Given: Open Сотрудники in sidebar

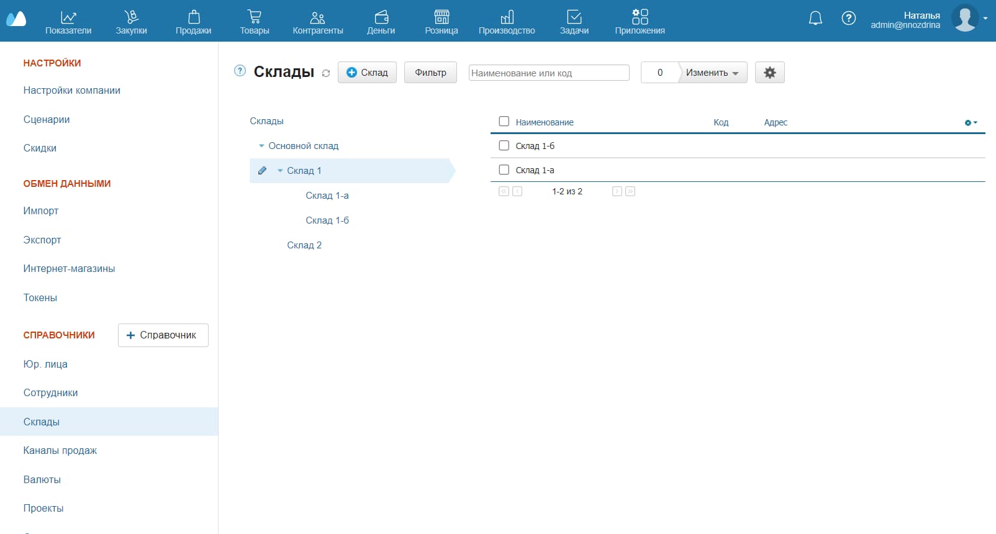Looking at the screenshot, I should pyautogui.click(x=50, y=392).
